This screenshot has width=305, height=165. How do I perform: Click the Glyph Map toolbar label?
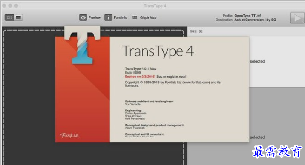[x=148, y=18]
